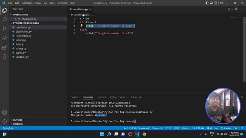
Task: Open the Search view in activity bar
Action: 5,20
